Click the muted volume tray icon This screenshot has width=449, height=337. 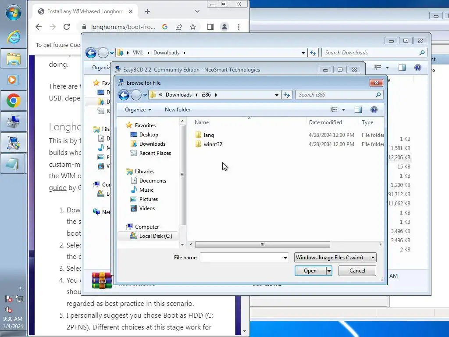pos(9,309)
